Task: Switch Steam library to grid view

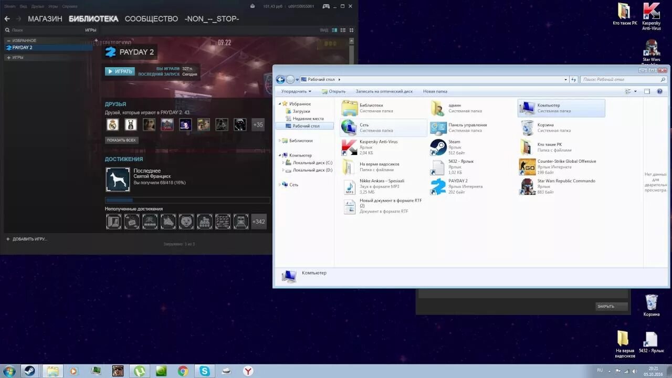Action: click(x=351, y=30)
